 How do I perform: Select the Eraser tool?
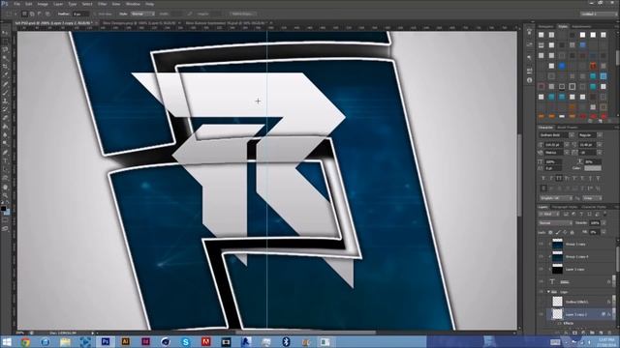(x=5, y=118)
